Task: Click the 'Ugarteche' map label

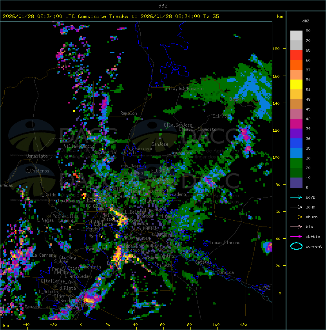Action: pos(96,248)
